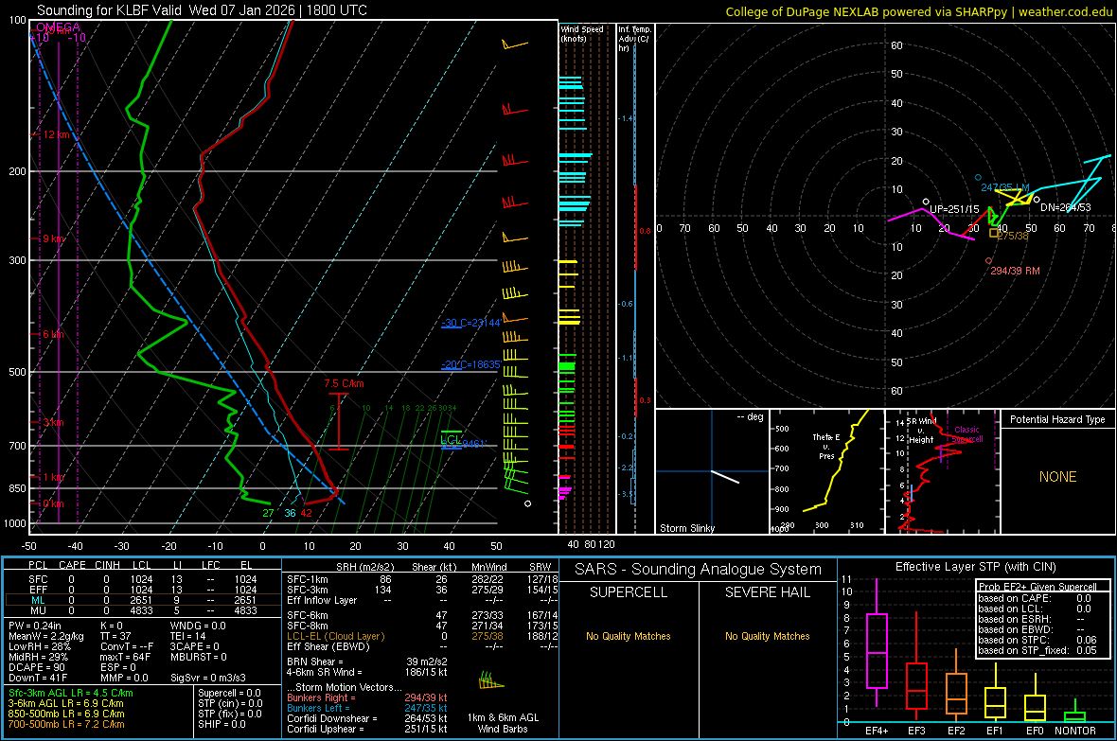This screenshot has height=741, width=1117.
Task: Click the SHIP = 0.0 value
Action: coord(222,724)
